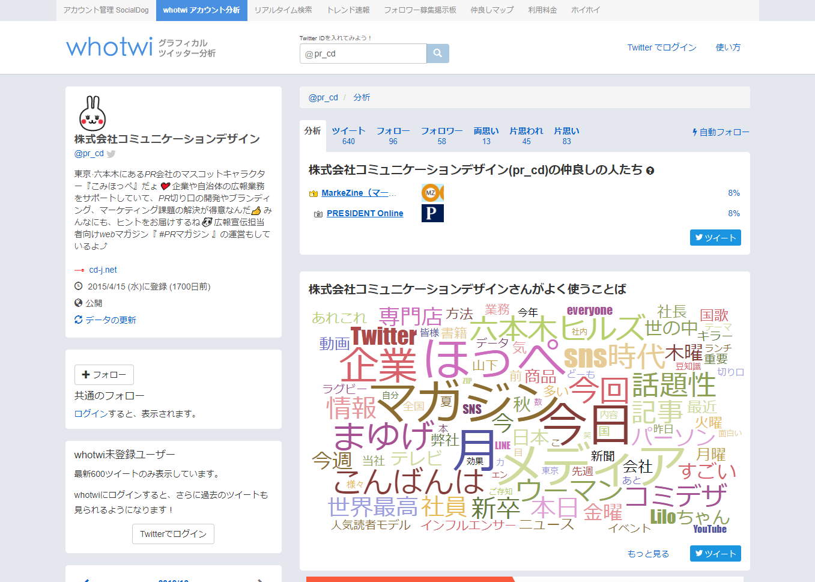Switch to the フォロワー tab
This screenshot has height=582, width=815.
[441, 135]
